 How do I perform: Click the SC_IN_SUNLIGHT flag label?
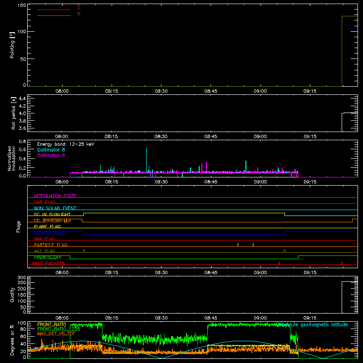52,214
